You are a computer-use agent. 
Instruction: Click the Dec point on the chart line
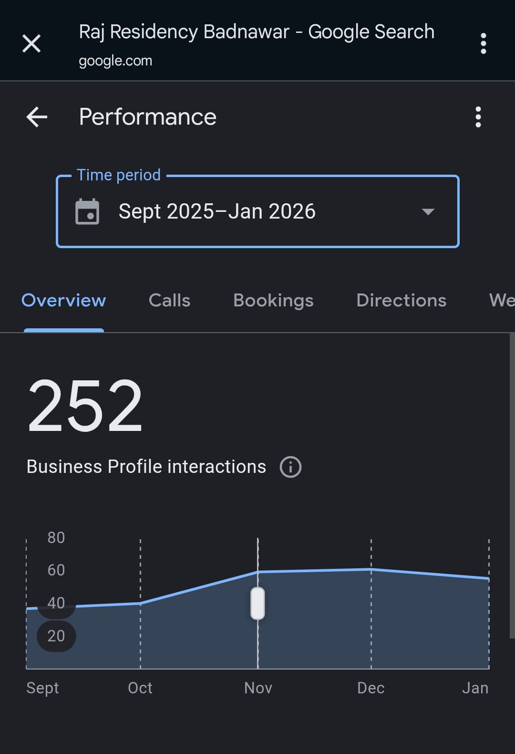pyautogui.click(x=371, y=569)
